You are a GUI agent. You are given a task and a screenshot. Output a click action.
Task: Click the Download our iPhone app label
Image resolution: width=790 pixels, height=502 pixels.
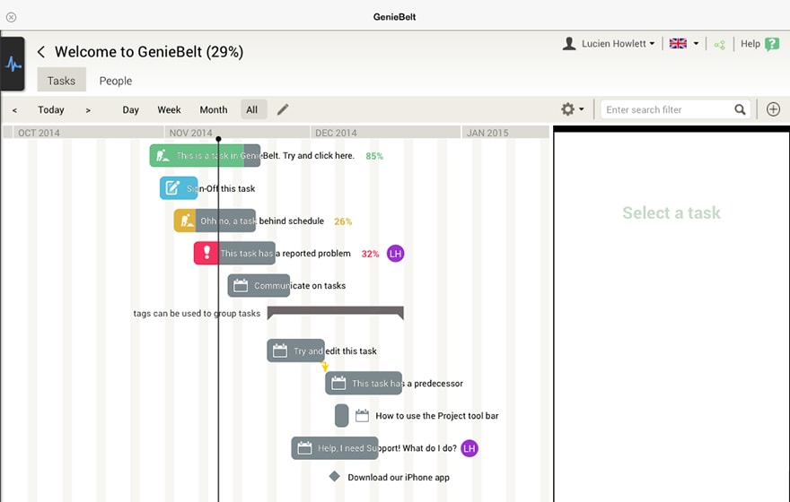point(399,478)
